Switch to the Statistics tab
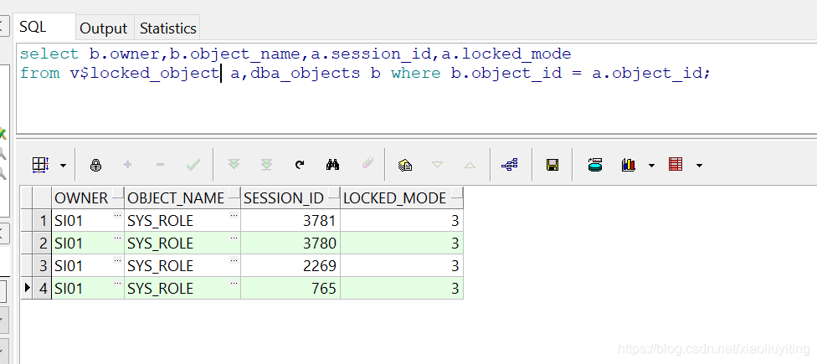This screenshot has width=817, height=364. (x=167, y=28)
